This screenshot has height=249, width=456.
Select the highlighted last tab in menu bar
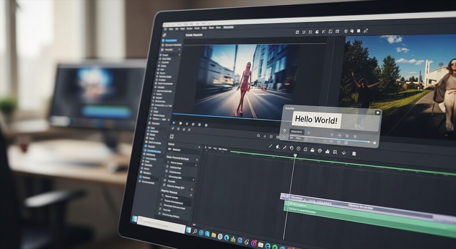click(x=228, y=27)
